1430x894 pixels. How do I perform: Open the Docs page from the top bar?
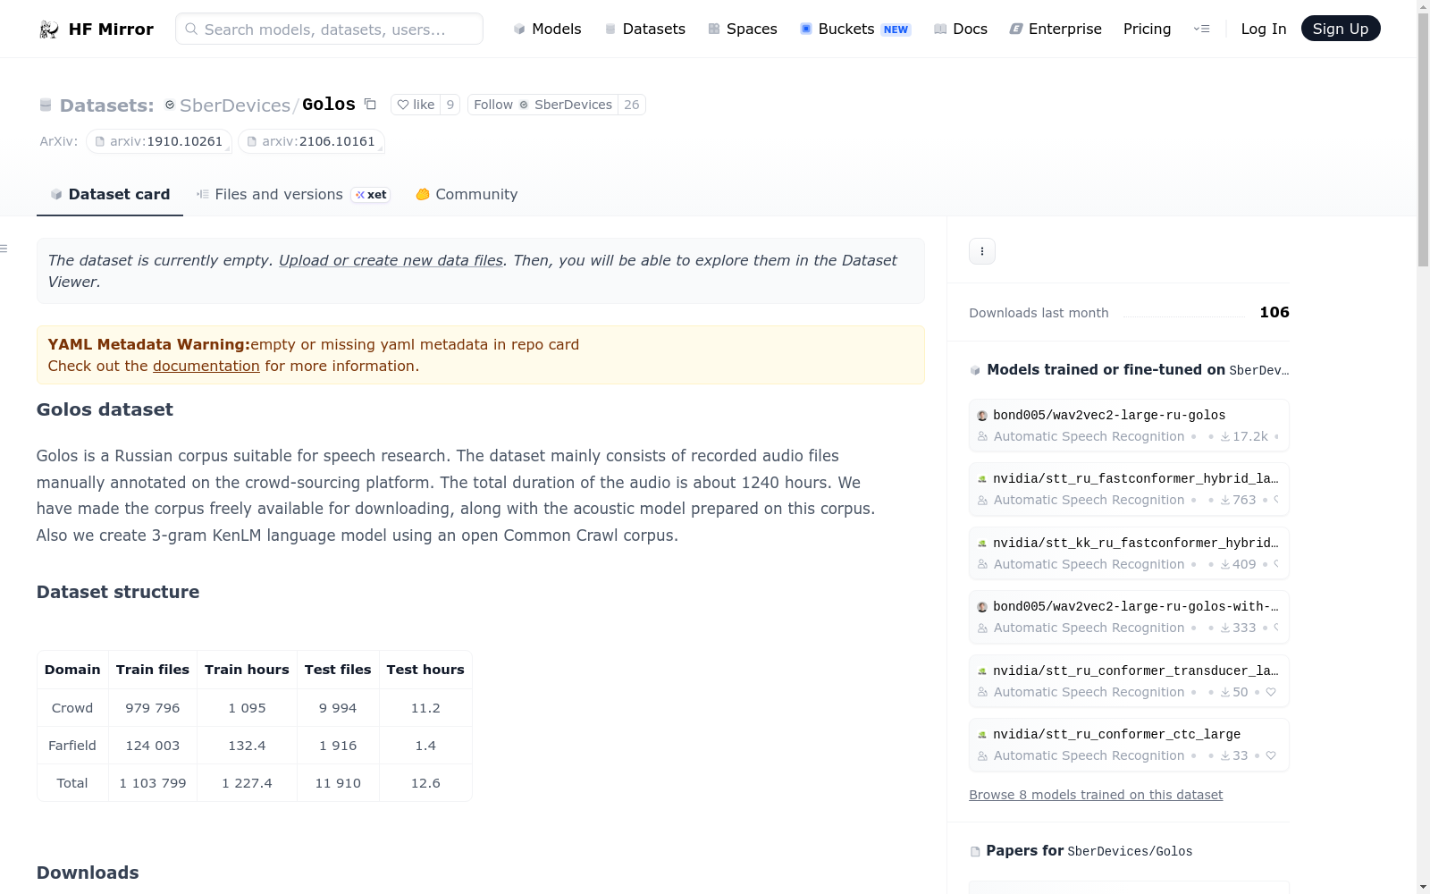click(x=961, y=29)
